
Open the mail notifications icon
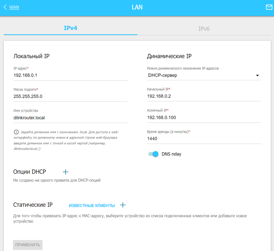click(x=269, y=7)
